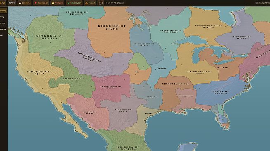Select the gray kingdom label in Texas
270x151 pixels.
point(123,110)
